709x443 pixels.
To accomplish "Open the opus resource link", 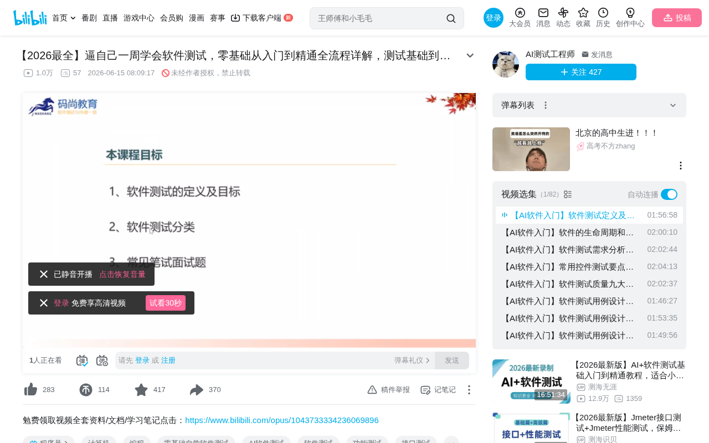I will 282,420.
